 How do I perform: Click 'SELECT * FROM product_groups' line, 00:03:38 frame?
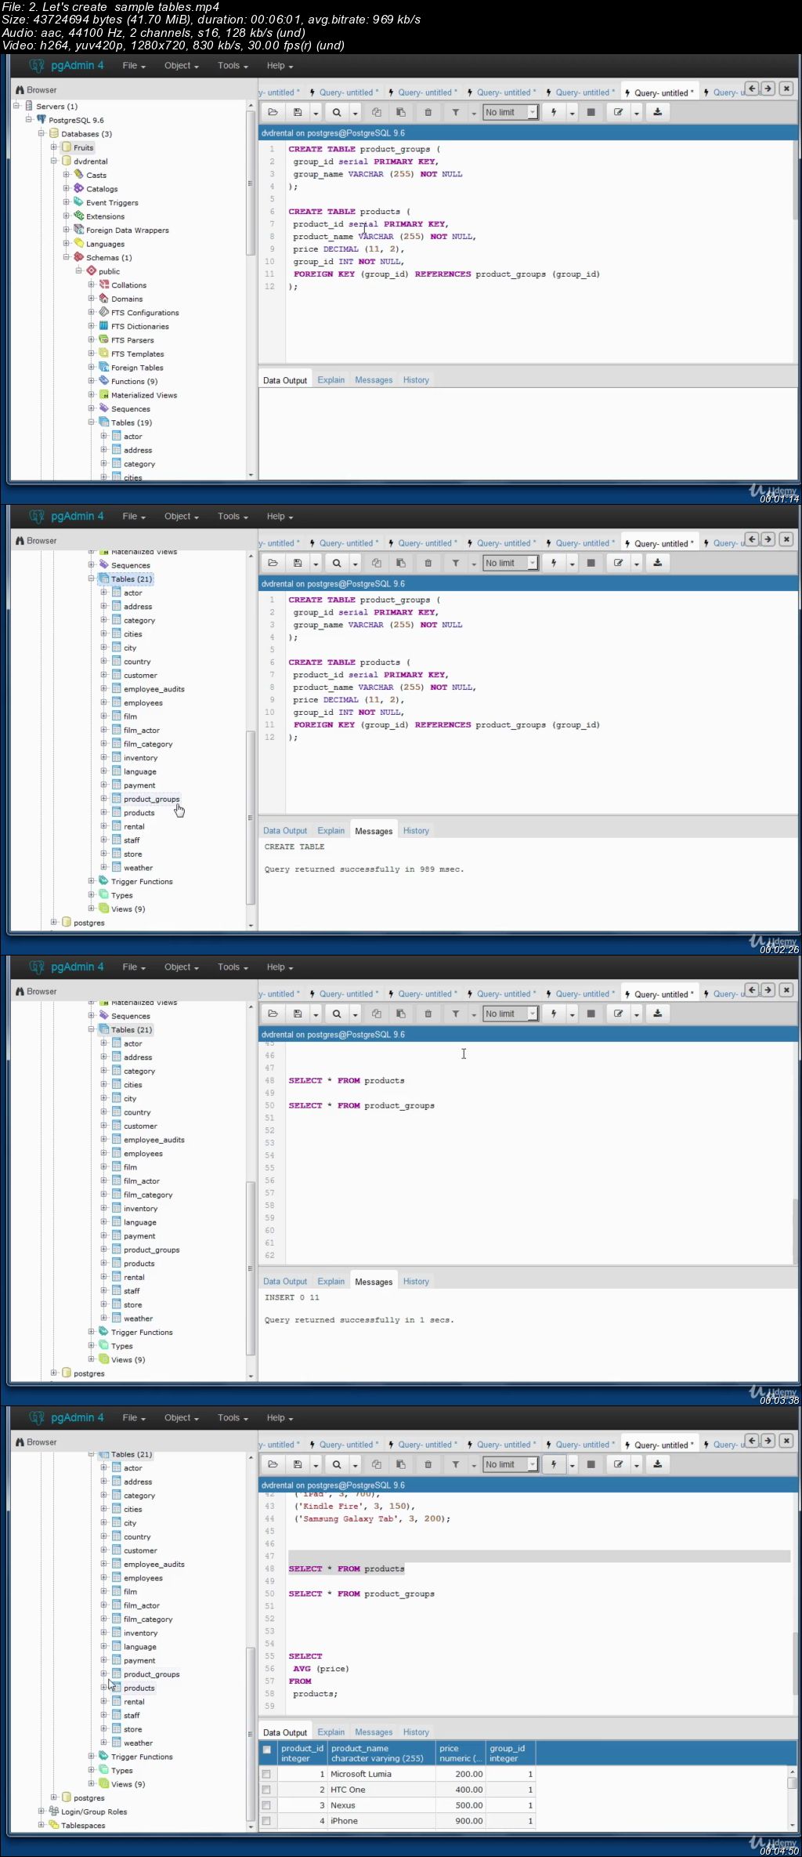[x=361, y=1105]
